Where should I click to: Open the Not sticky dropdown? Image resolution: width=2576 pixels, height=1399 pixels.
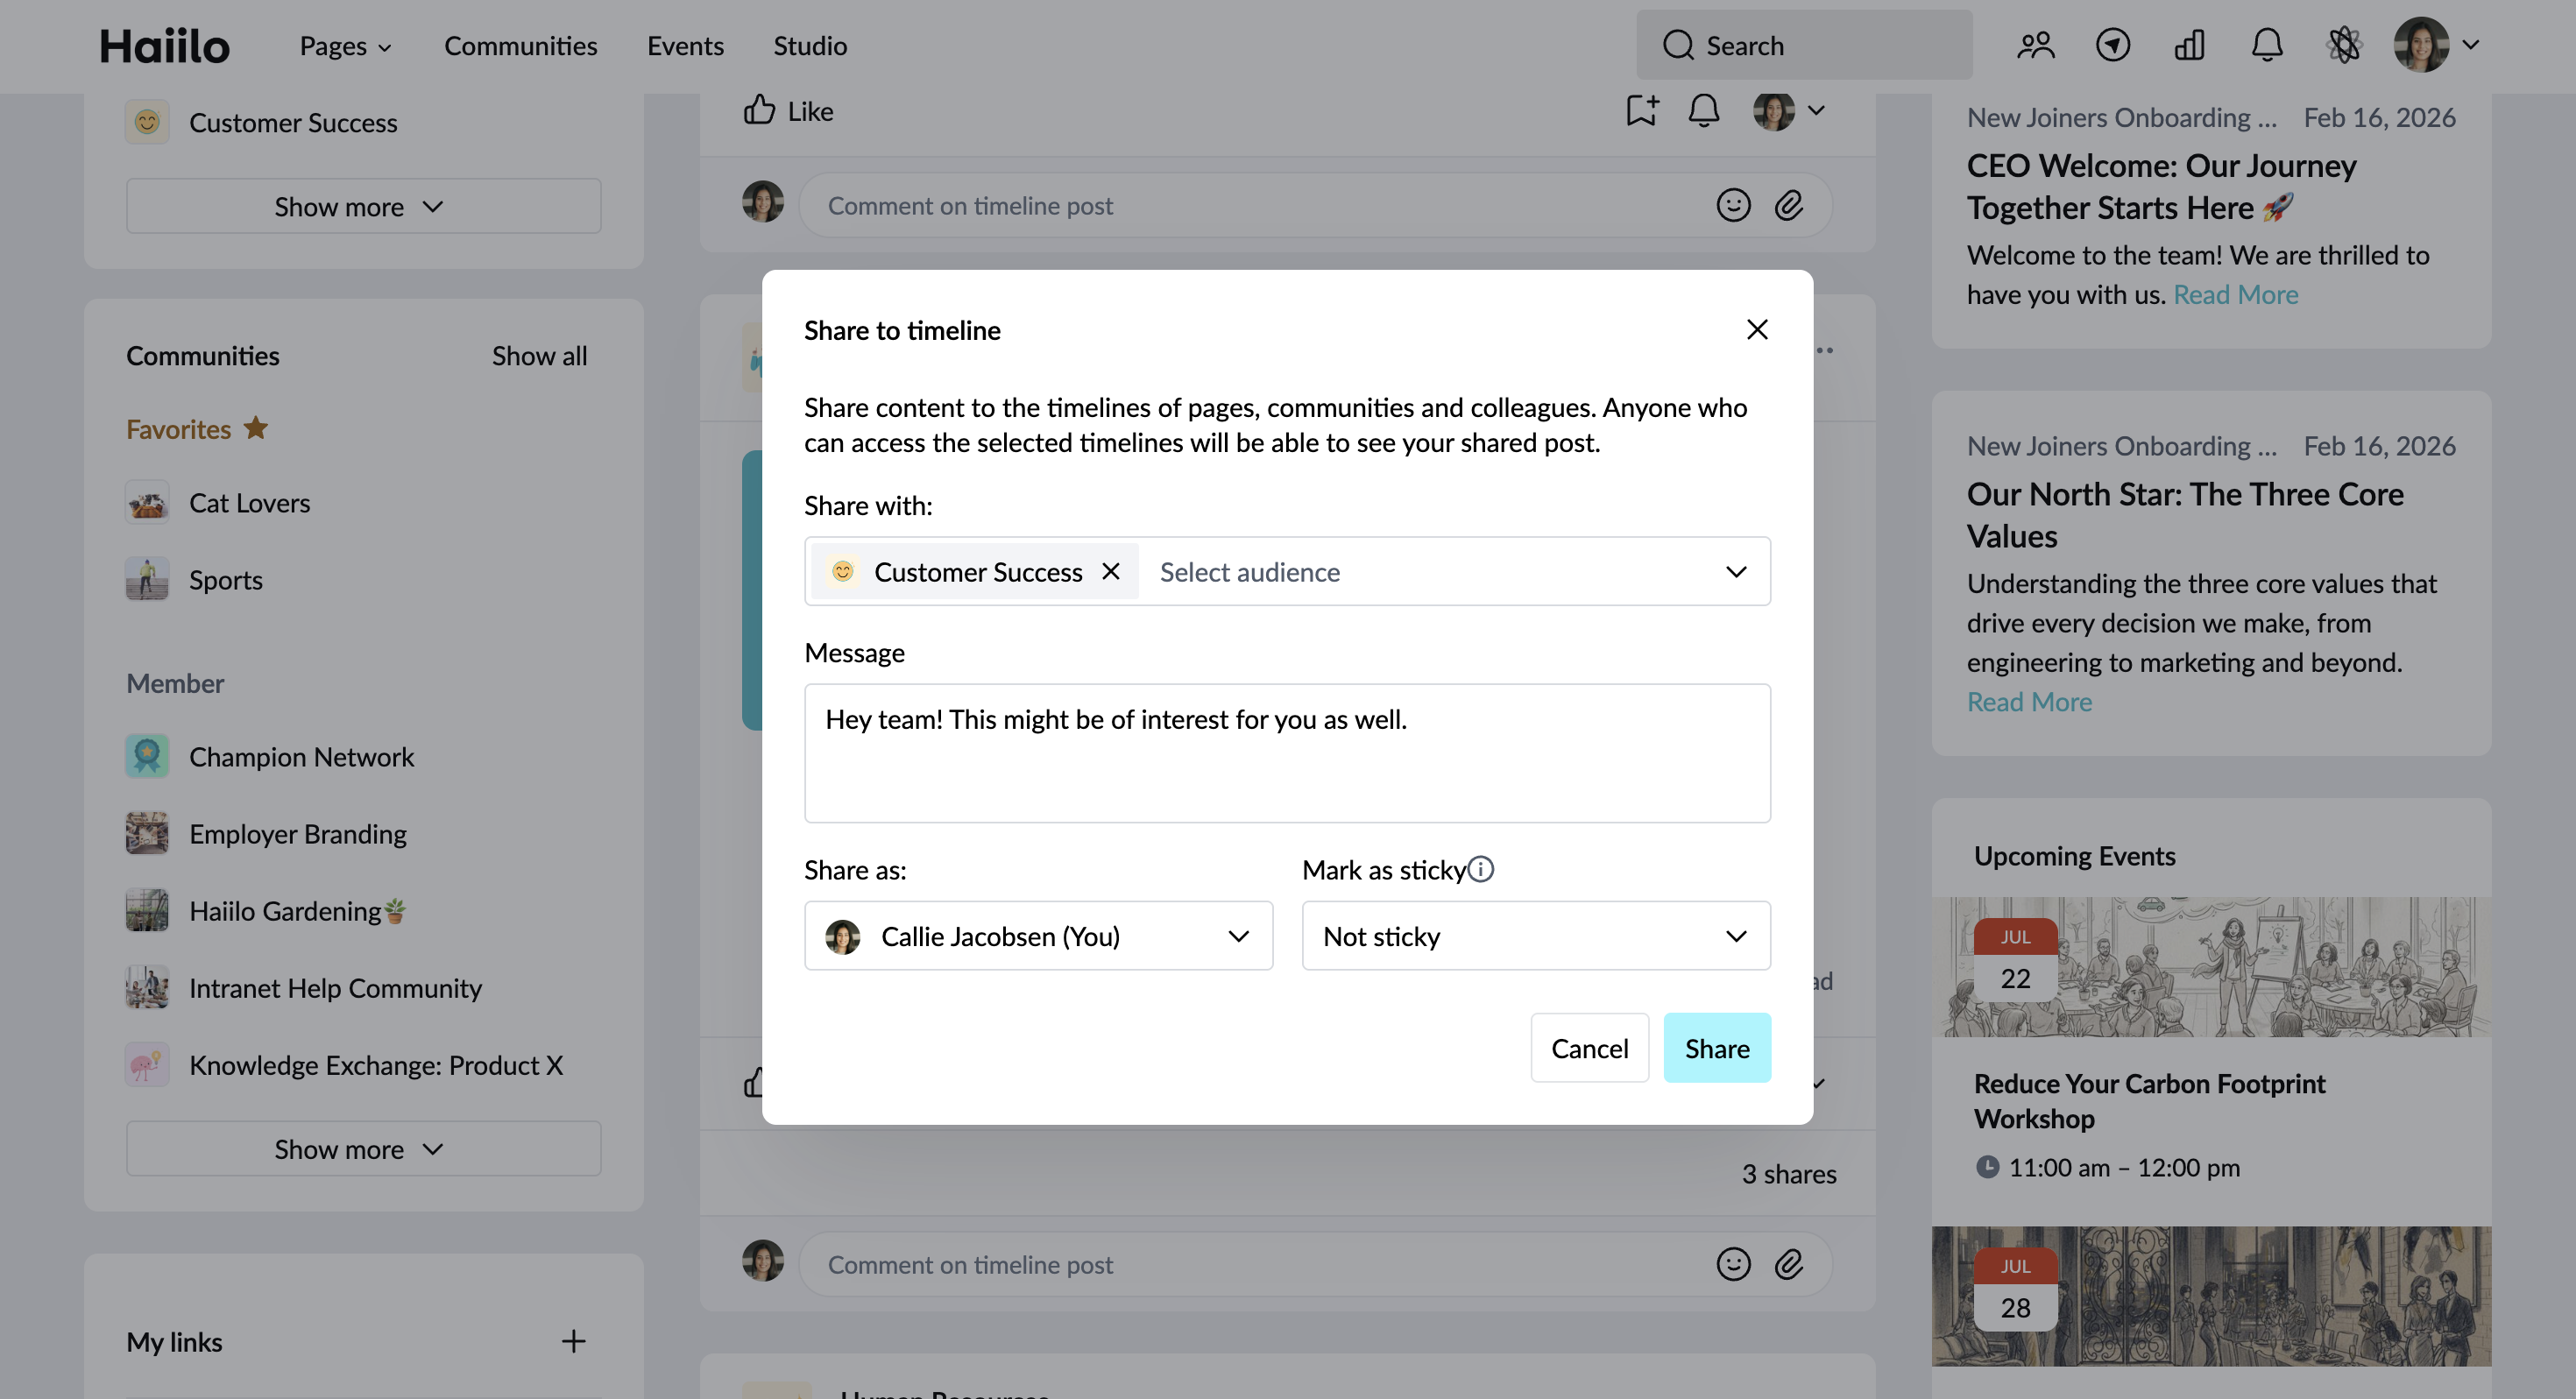[x=1536, y=936]
